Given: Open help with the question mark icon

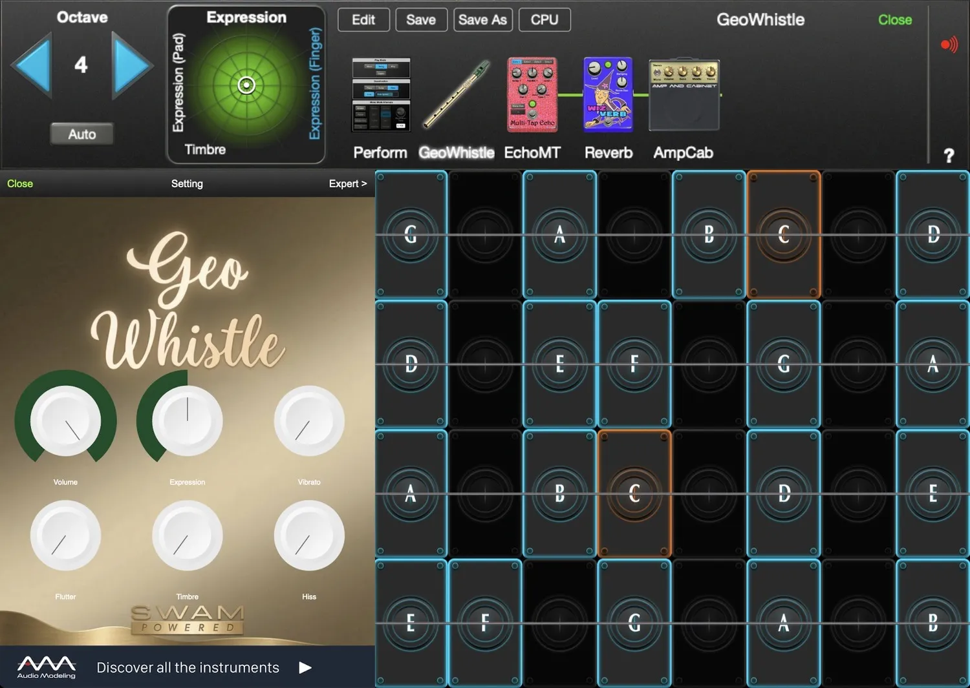Looking at the screenshot, I should click(x=949, y=155).
